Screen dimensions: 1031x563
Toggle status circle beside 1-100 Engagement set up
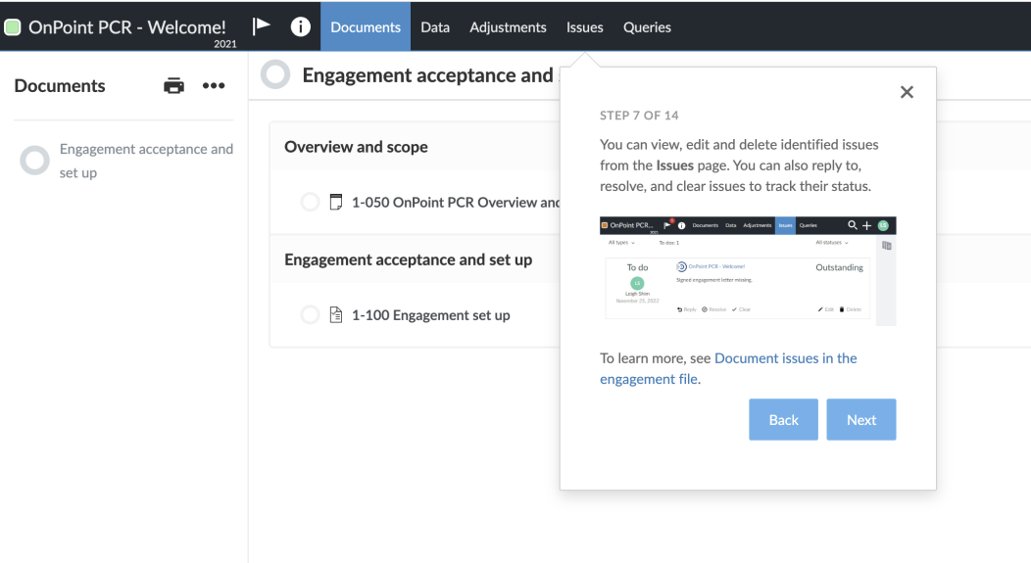pos(310,315)
